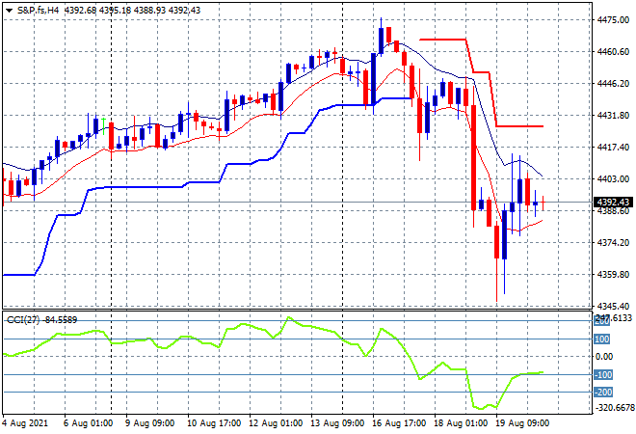Click the 4 Aug 2021 date label
The width and height of the screenshot is (636, 434).
pyautogui.click(x=26, y=423)
